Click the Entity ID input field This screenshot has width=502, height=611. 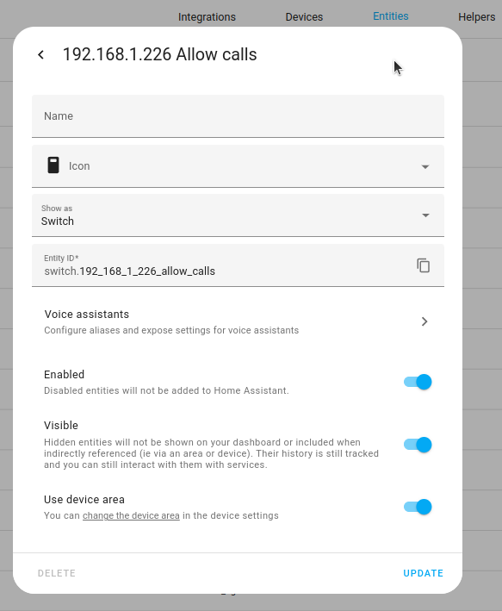pyautogui.click(x=222, y=265)
